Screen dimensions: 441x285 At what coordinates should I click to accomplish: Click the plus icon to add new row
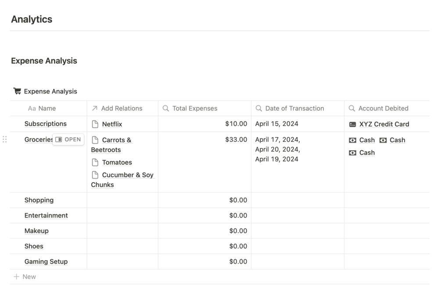tap(16, 277)
